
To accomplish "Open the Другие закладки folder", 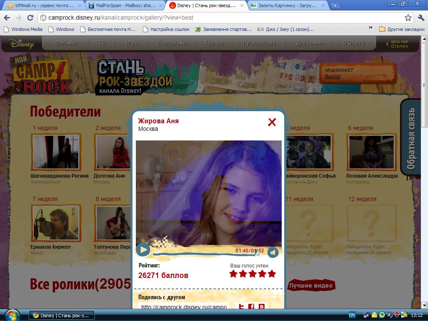I will [x=402, y=29].
